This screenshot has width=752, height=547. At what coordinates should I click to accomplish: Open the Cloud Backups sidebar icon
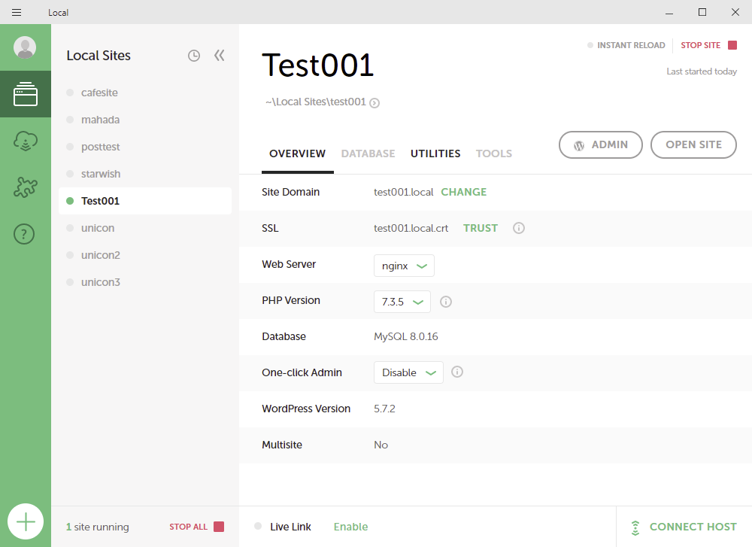[x=26, y=141]
